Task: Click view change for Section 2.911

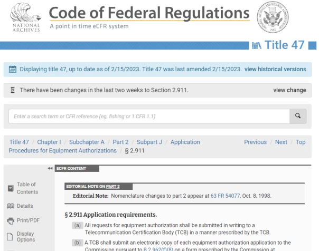Action: click(289, 90)
